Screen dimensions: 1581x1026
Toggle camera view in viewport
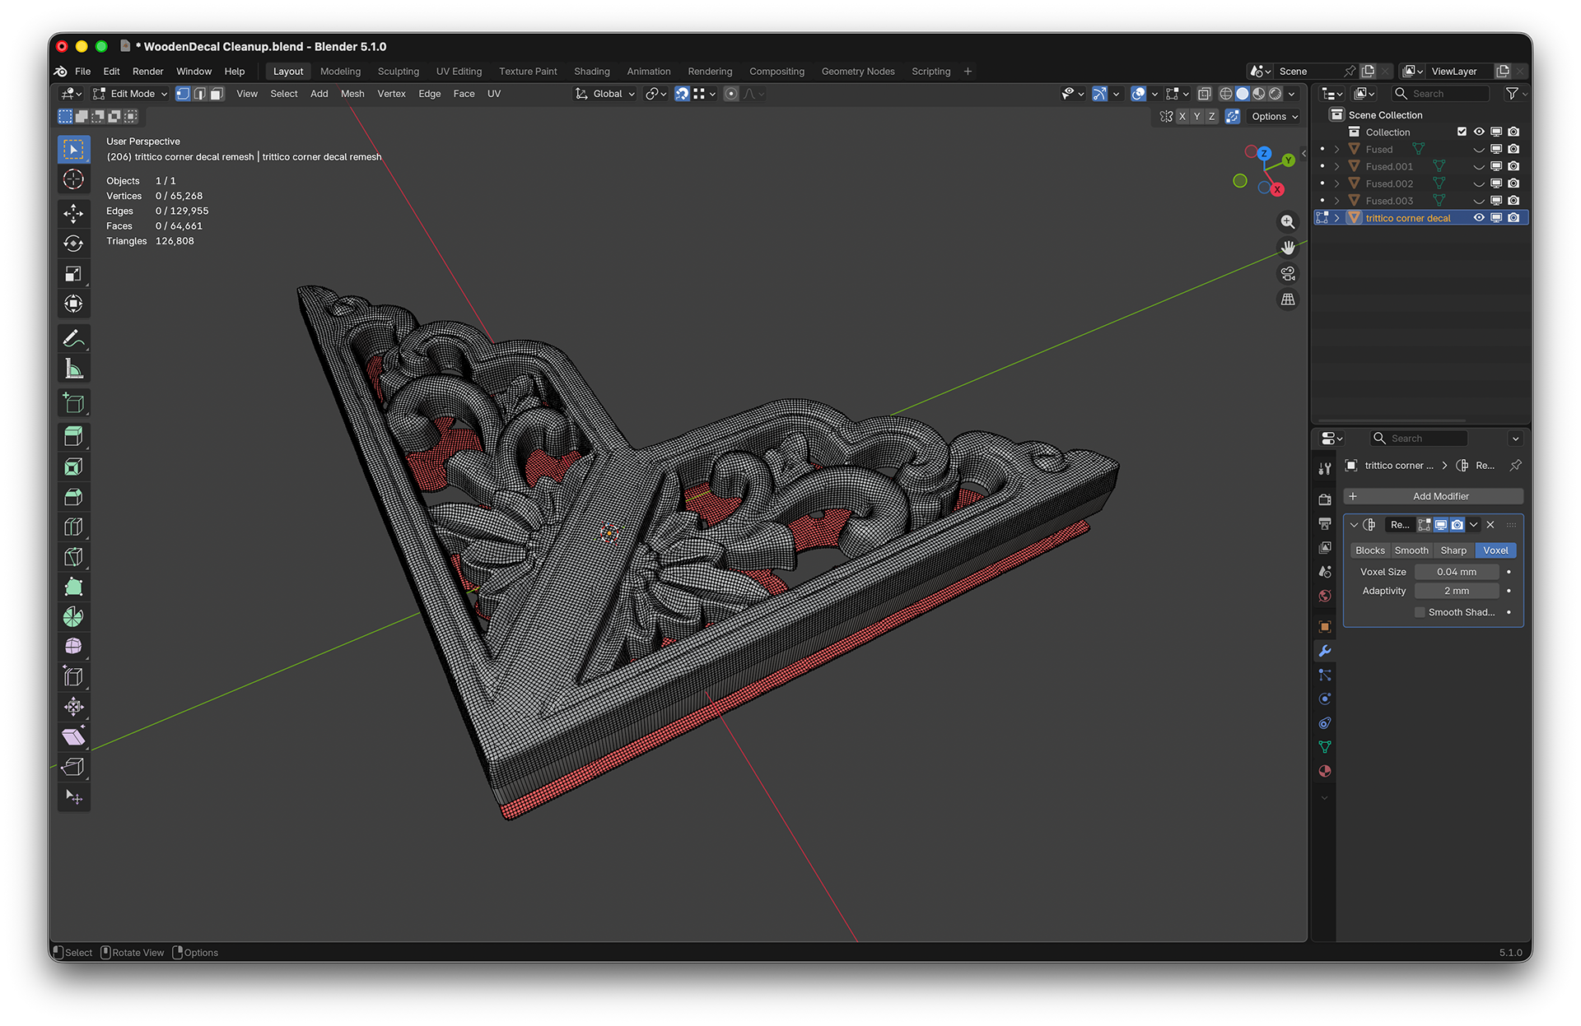[1288, 273]
